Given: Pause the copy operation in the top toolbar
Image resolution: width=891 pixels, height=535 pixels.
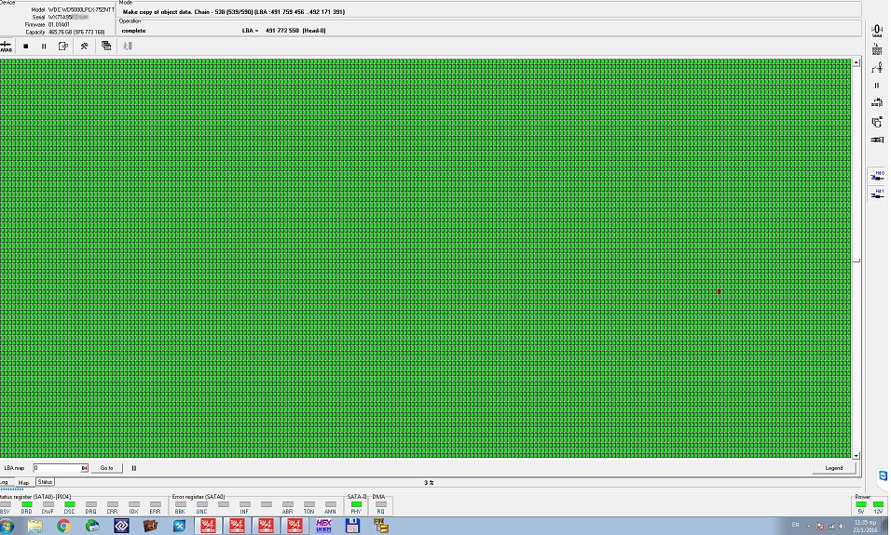Looking at the screenshot, I should coord(44,46).
